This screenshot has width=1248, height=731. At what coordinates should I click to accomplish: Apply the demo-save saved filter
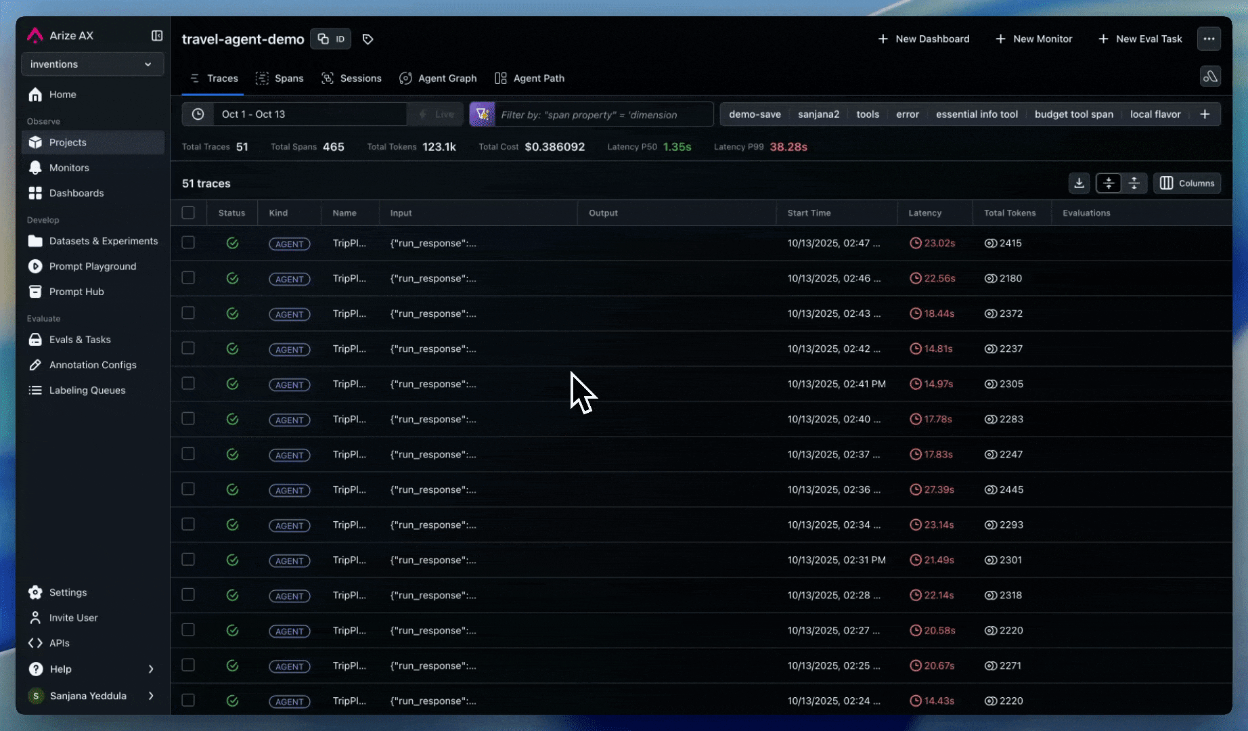[755, 114]
